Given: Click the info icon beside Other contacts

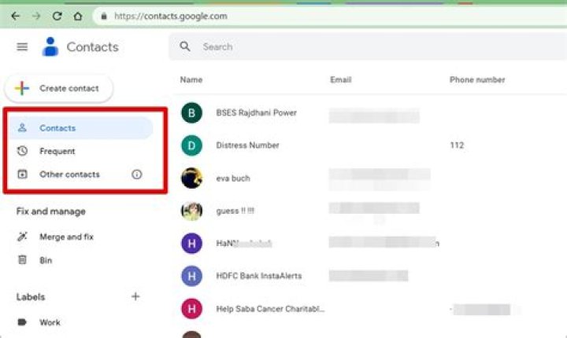Looking at the screenshot, I should click(137, 175).
